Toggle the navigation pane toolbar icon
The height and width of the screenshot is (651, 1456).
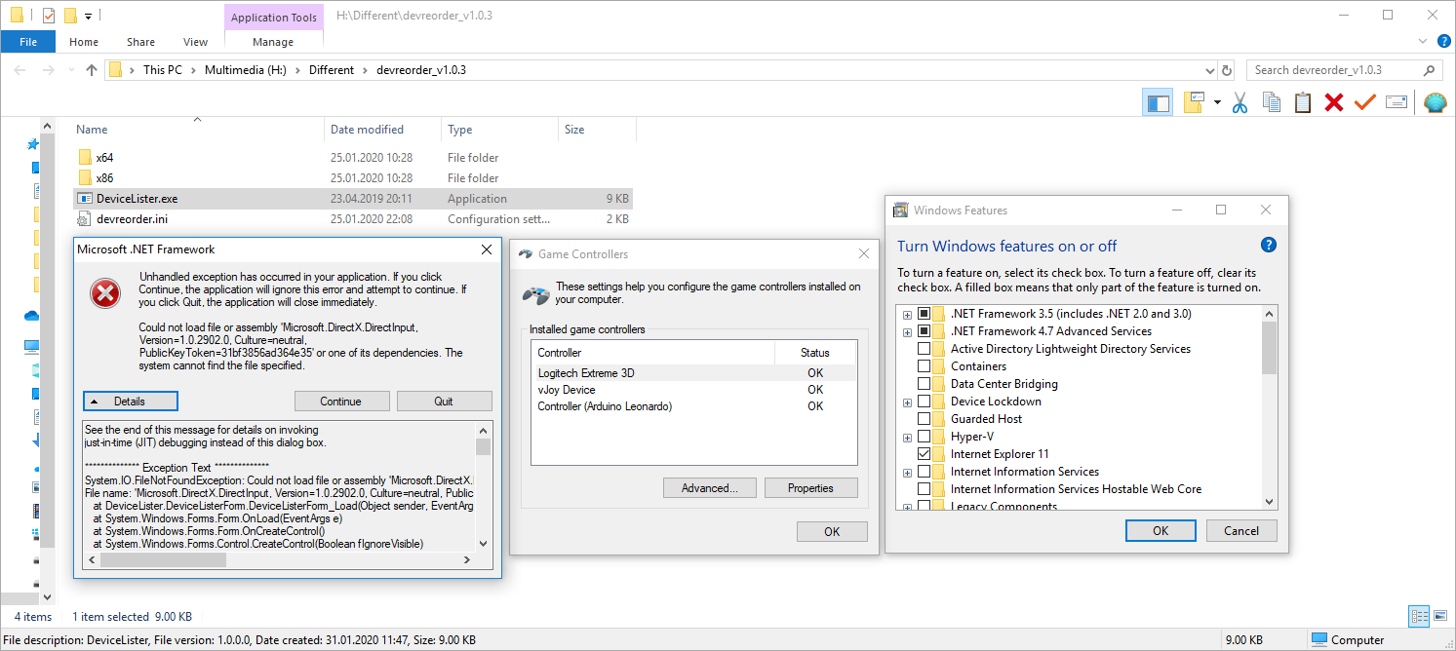pyautogui.click(x=1158, y=102)
